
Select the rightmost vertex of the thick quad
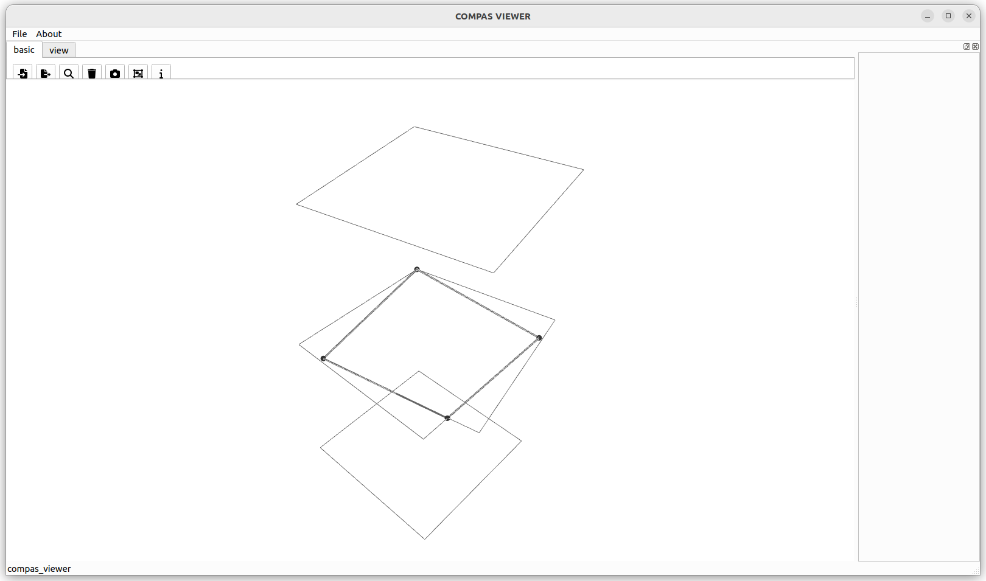click(539, 338)
